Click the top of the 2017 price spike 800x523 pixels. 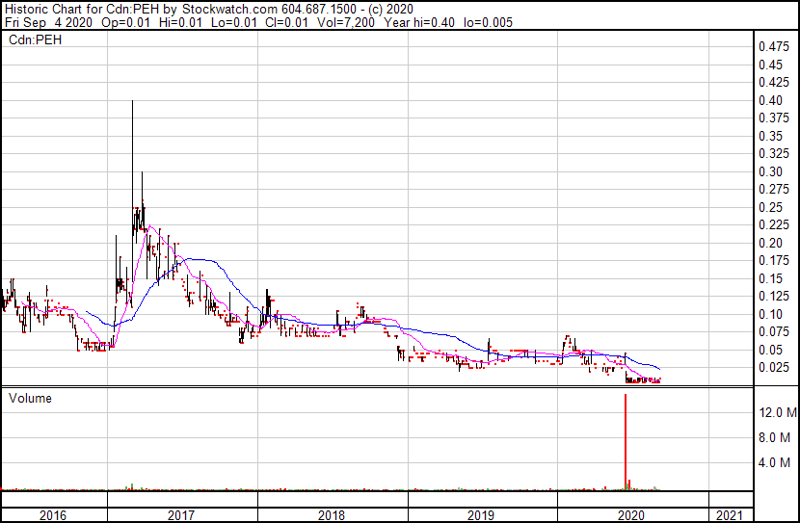point(132,102)
